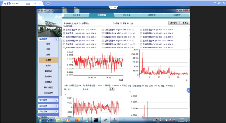Viewport: 226px width, 123px height.
Task: Open the command prompt taskbar icon
Action: point(96,120)
